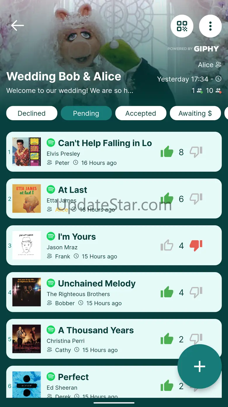
Task: Open the Elvis Presley album cover thumbnail
Action: tap(27, 152)
